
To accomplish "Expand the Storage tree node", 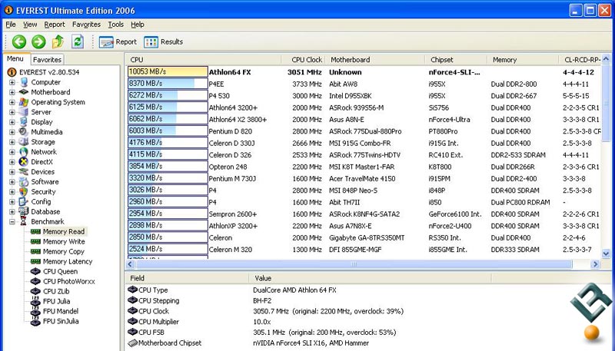I will tap(12, 142).
